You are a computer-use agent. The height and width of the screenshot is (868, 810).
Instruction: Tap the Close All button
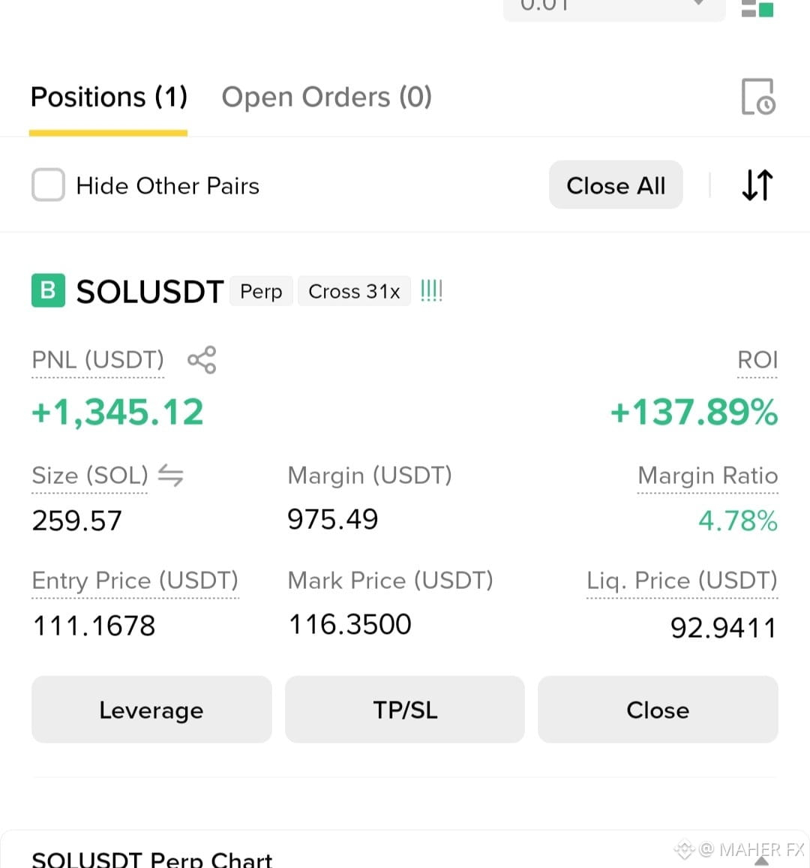tap(616, 185)
